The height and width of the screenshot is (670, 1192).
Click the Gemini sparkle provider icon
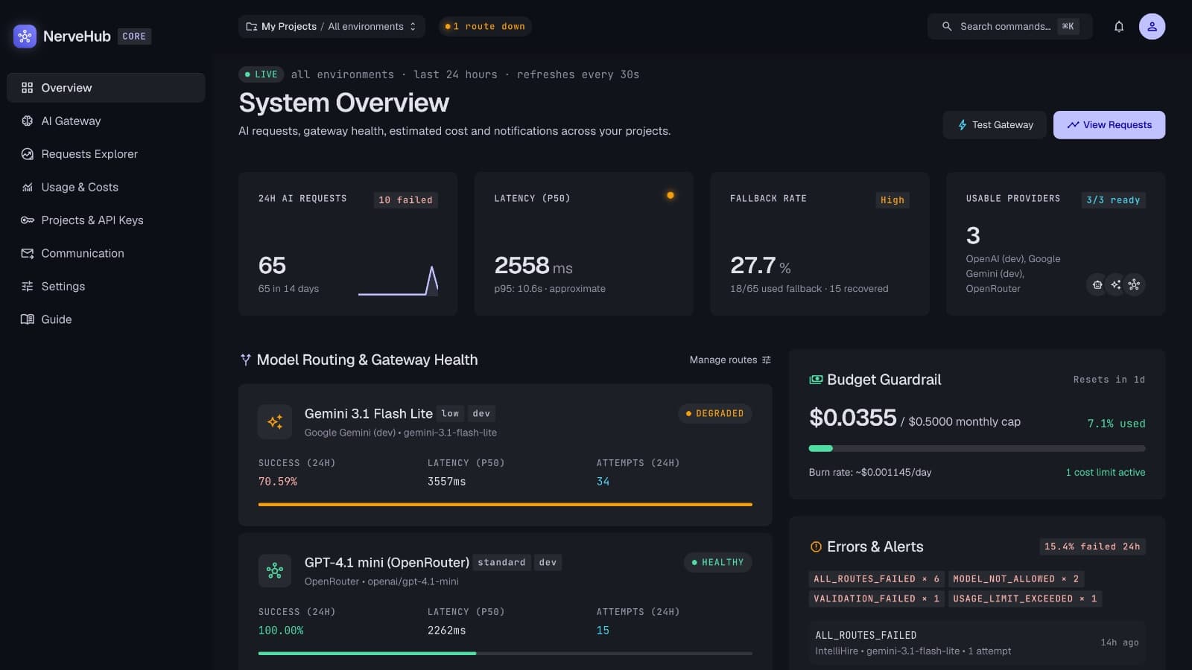[x=1115, y=284]
